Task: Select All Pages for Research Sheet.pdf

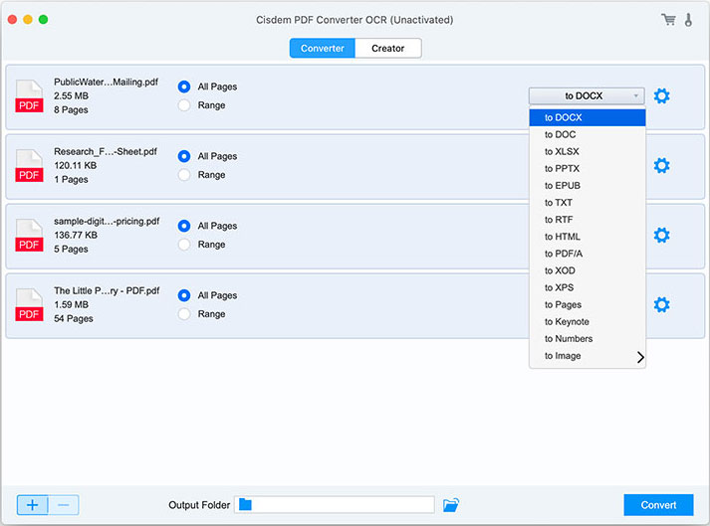Action: tap(183, 156)
